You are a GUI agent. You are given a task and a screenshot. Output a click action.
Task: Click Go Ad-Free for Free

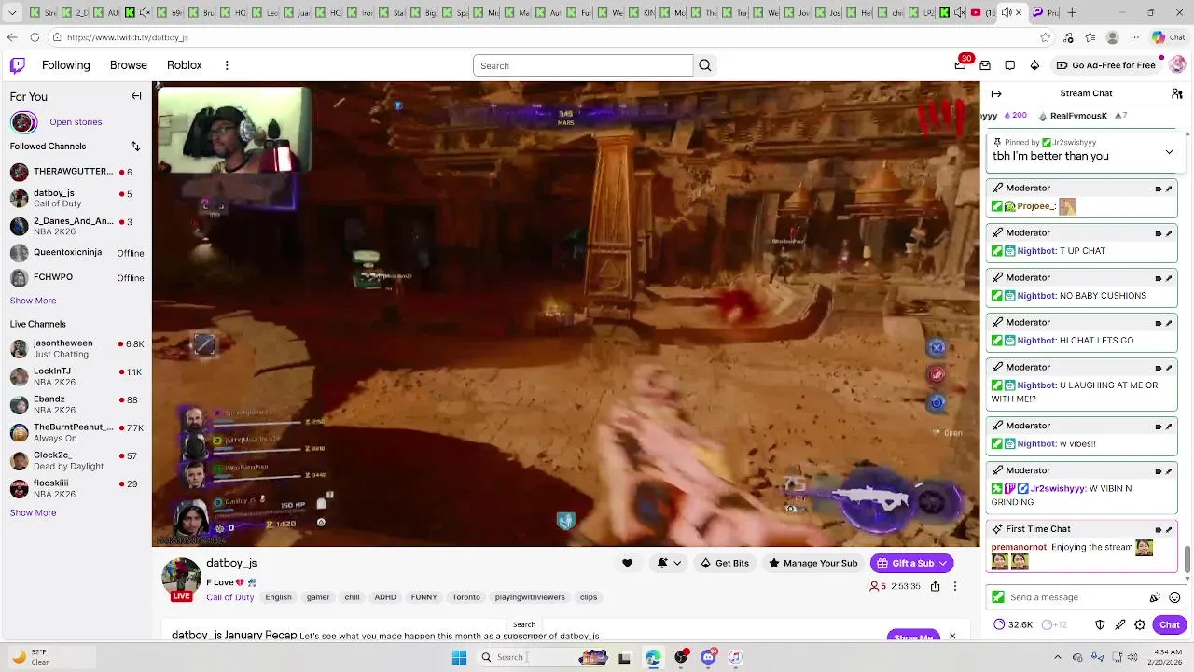tap(1106, 65)
